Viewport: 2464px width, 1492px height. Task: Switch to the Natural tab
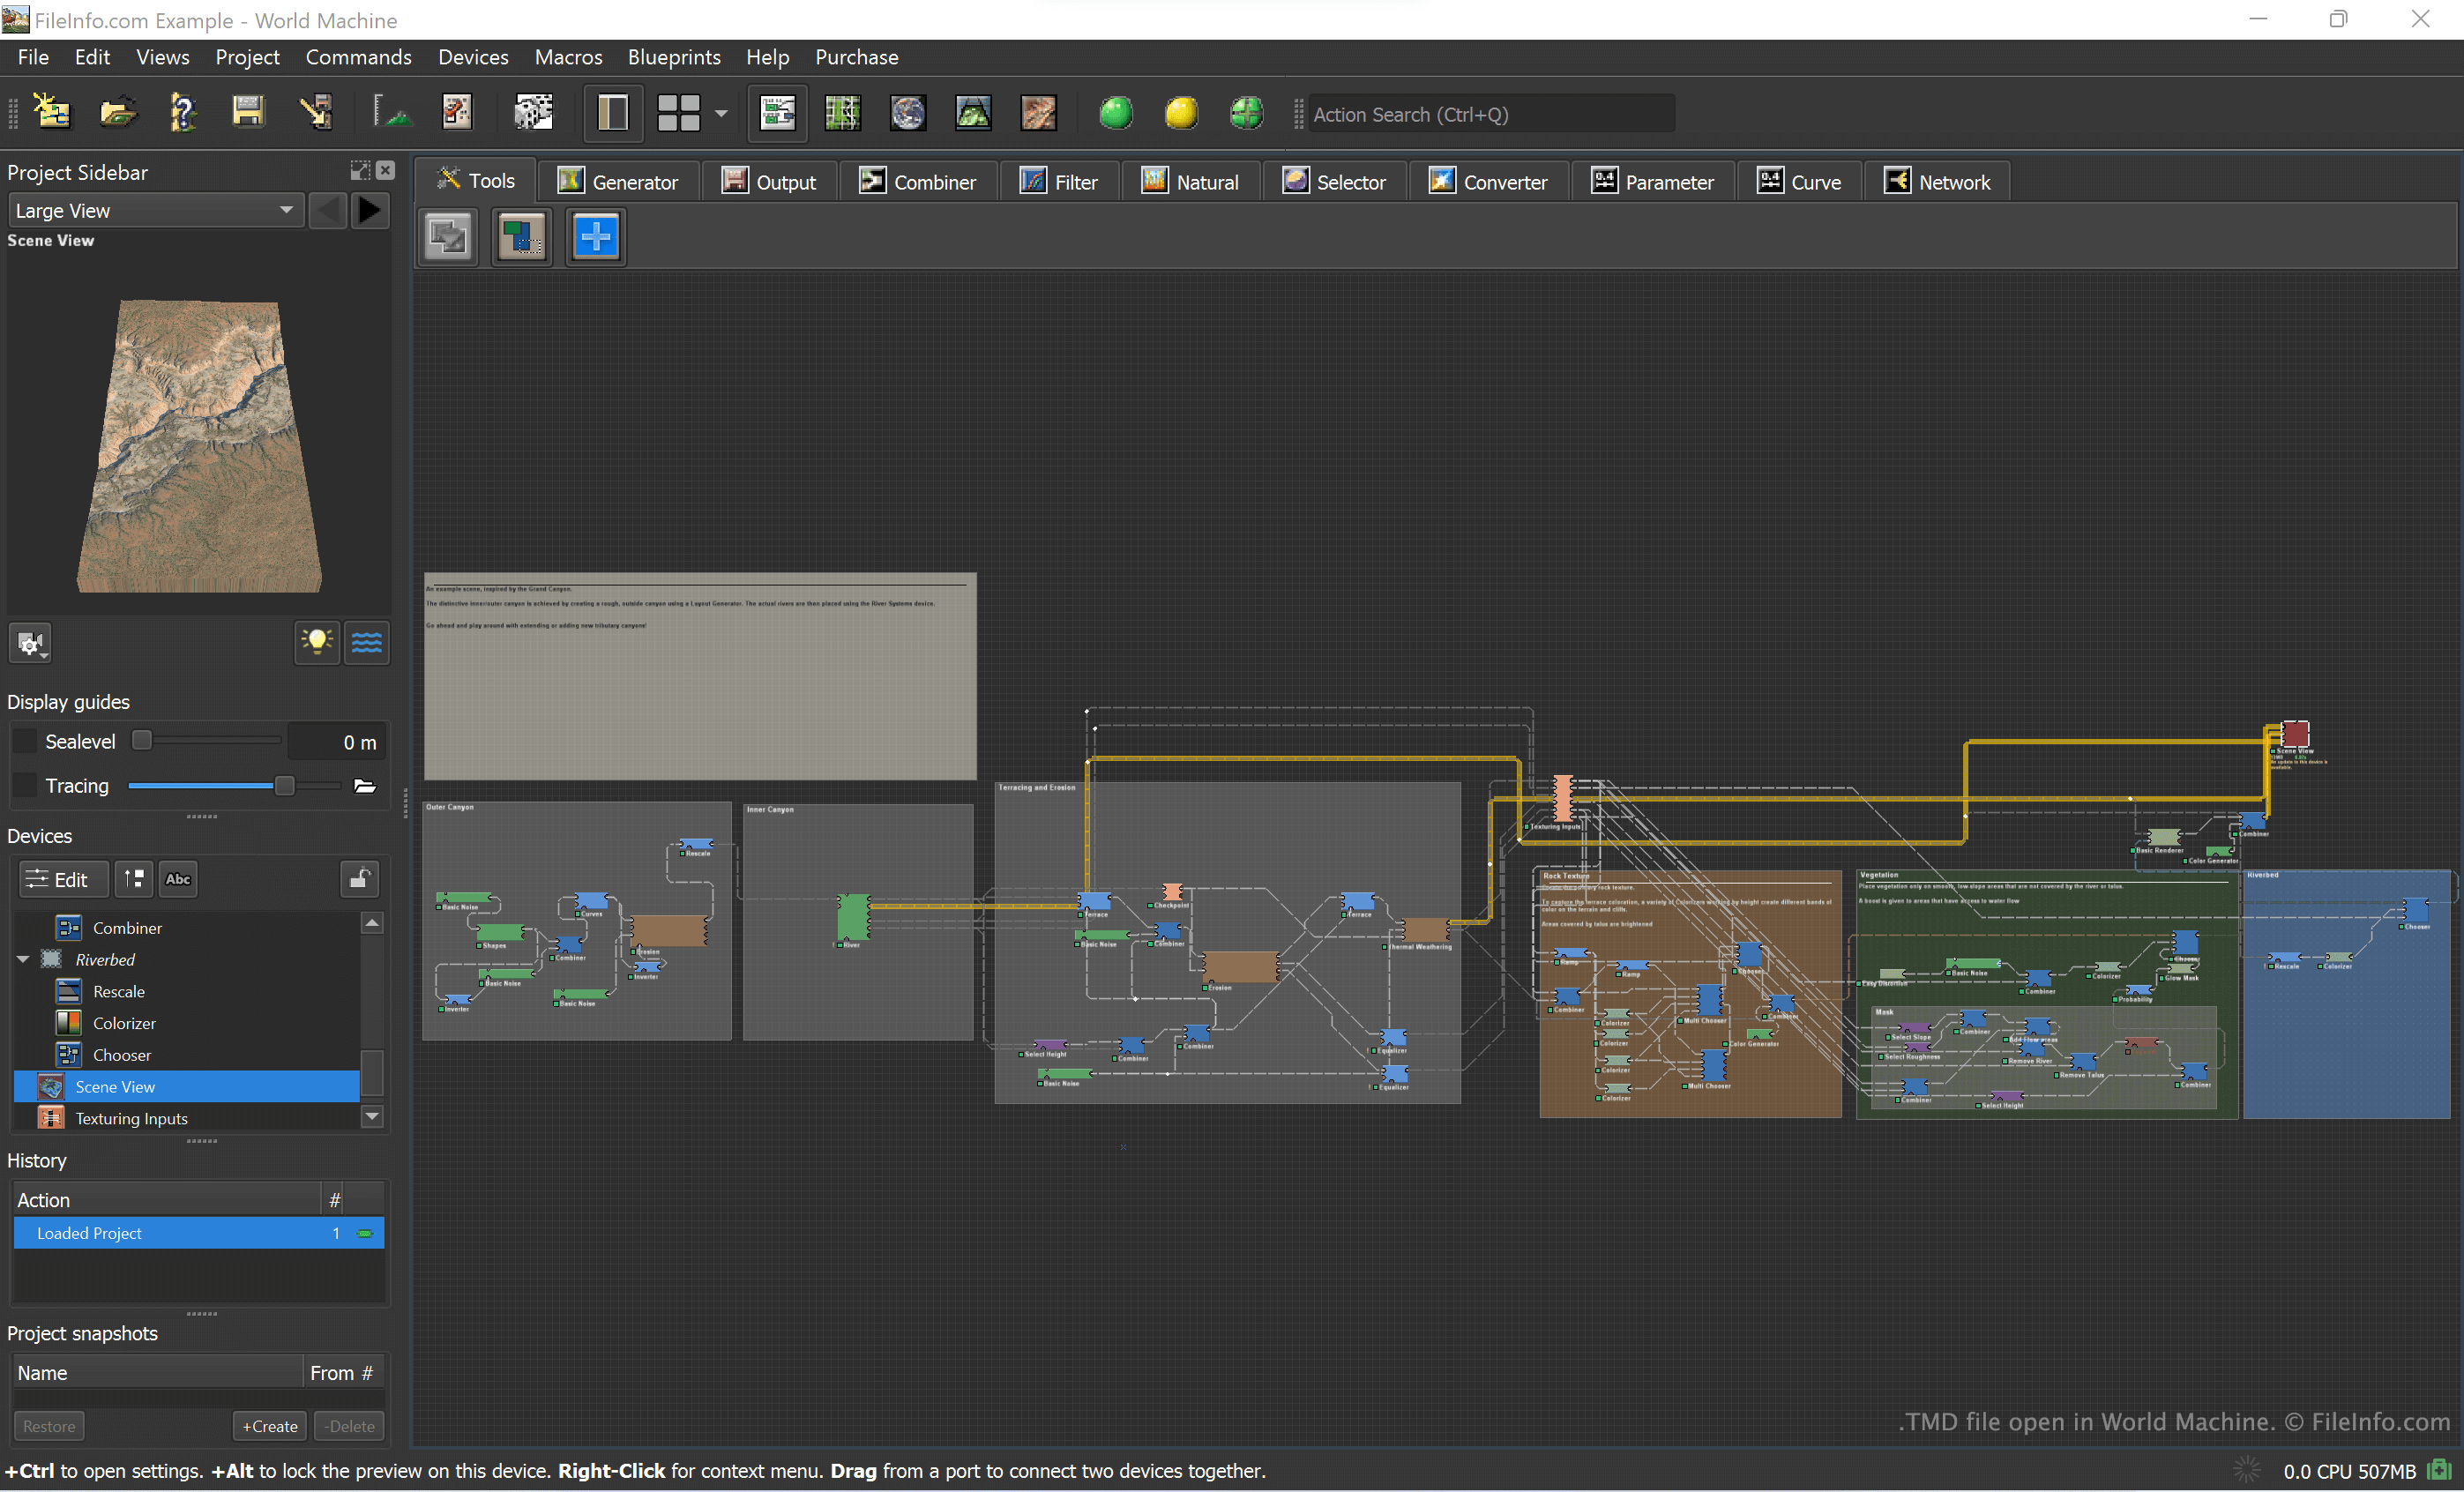pyautogui.click(x=1190, y=182)
